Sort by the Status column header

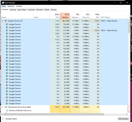point(42,16)
